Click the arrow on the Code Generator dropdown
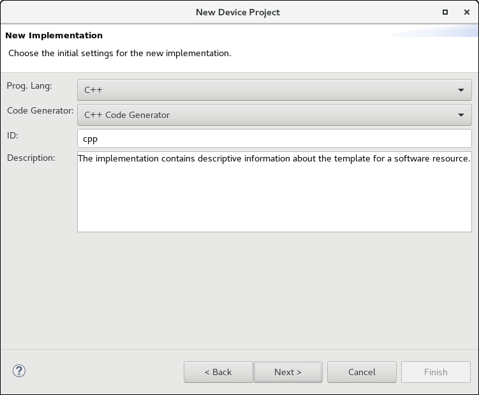The width and height of the screenshot is (479, 395). pyautogui.click(x=461, y=115)
